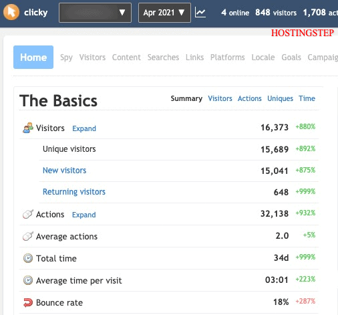
Task: Expand the Actions row
Action: click(84, 215)
